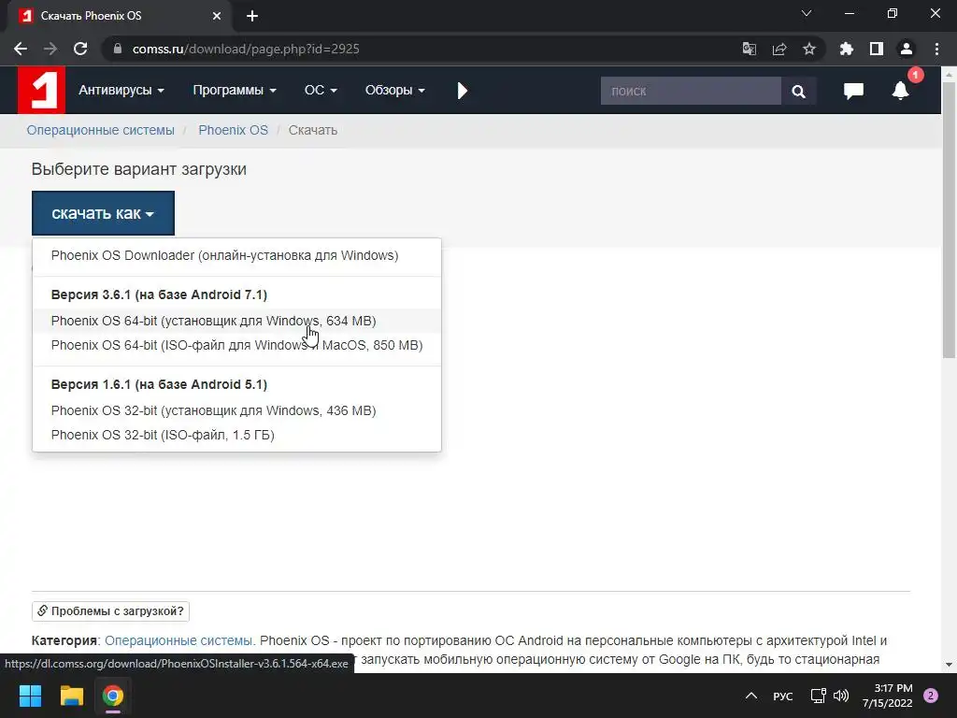Click the network tray icon

(818, 696)
